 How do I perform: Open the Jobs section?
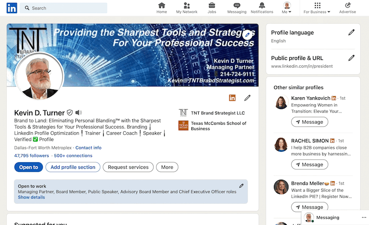point(212,8)
